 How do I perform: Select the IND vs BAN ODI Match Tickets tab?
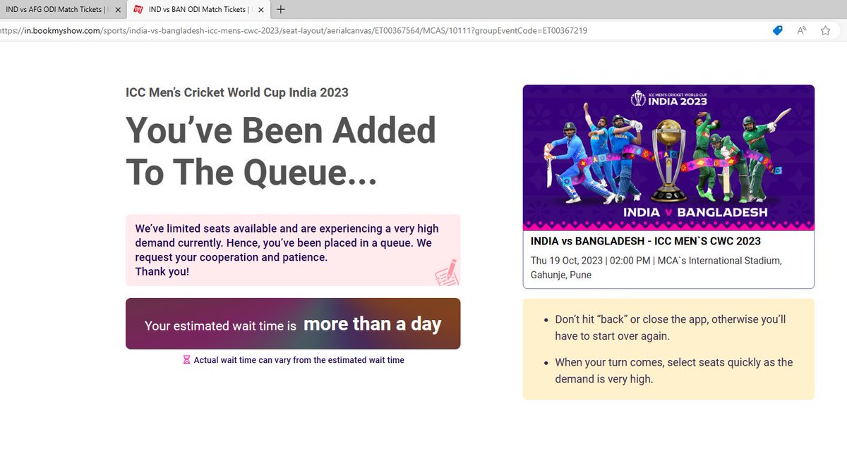(x=198, y=9)
